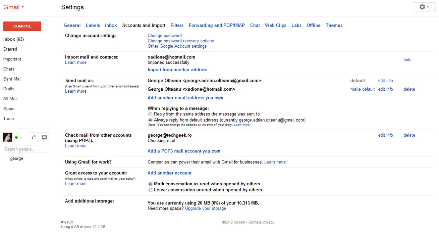
Task: Click the Gmail logo text
Action: [x=11, y=7]
